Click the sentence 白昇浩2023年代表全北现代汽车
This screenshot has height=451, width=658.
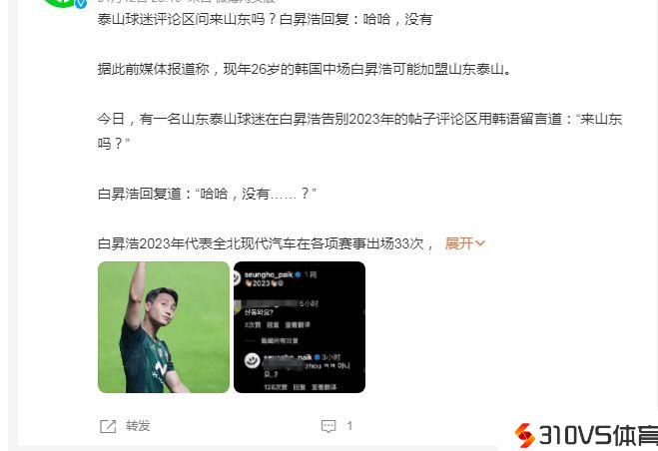click(266, 243)
